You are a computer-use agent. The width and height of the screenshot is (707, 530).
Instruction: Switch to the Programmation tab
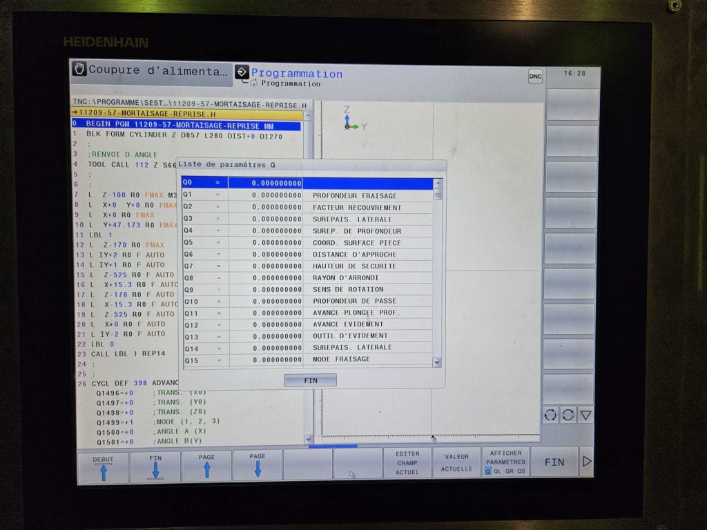pyautogui.click(x=297, y=74)
